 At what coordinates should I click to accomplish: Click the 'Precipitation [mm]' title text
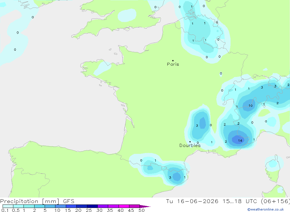tap(30, 201)
